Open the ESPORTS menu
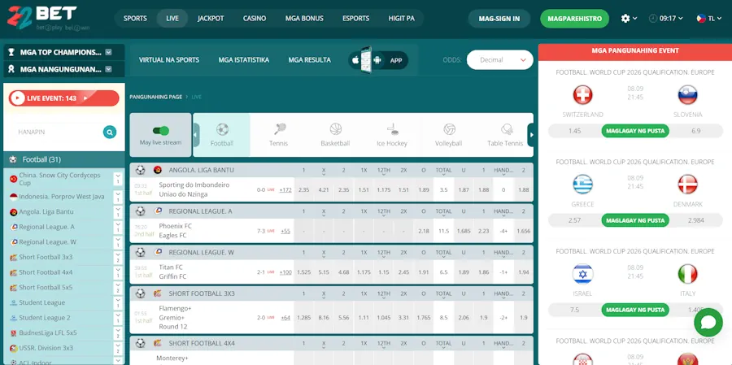The height and width of the screenshot is (365, 732). [x=355, y=19]
